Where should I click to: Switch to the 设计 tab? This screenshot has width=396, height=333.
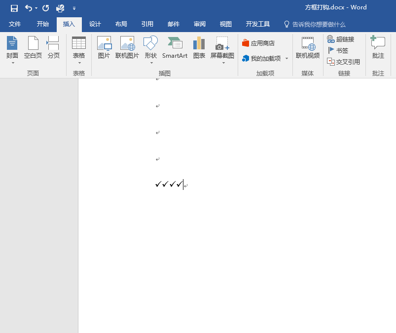(x=95, y=24)
